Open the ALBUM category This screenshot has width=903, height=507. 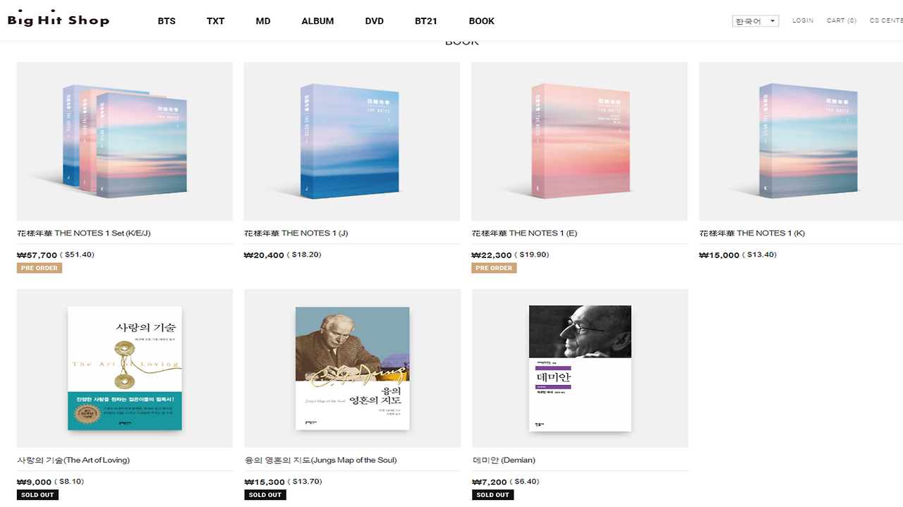[317, 21]
